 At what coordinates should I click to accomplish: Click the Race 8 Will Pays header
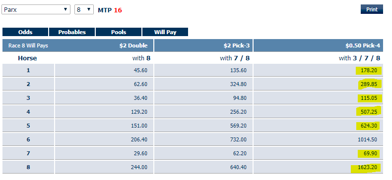pos(28,45)
